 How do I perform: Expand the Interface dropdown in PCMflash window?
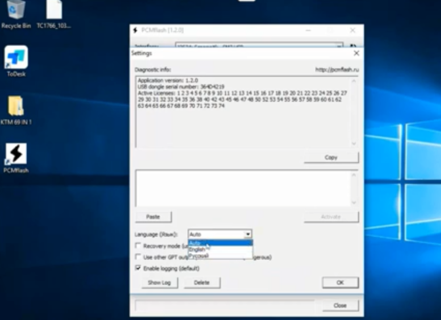[339, 47]
